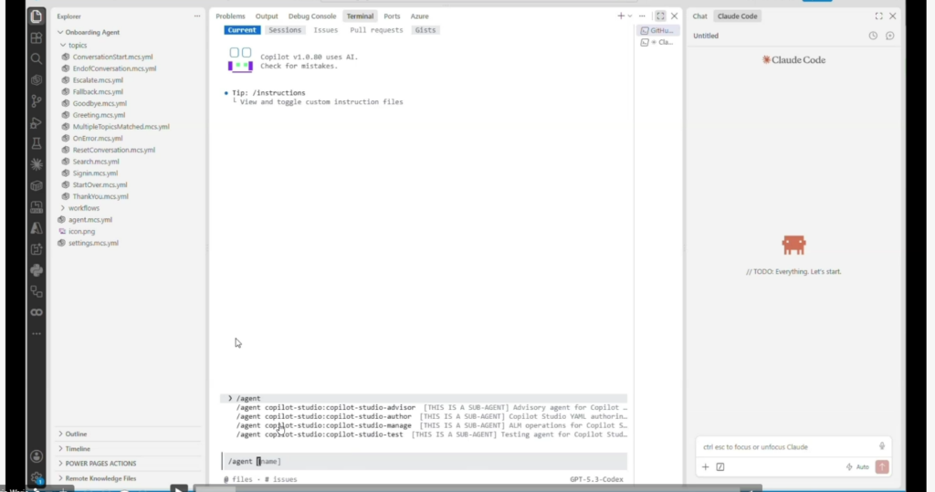
Task: Toggle the Auto mode in Claude input
Action: click(857, 467)
